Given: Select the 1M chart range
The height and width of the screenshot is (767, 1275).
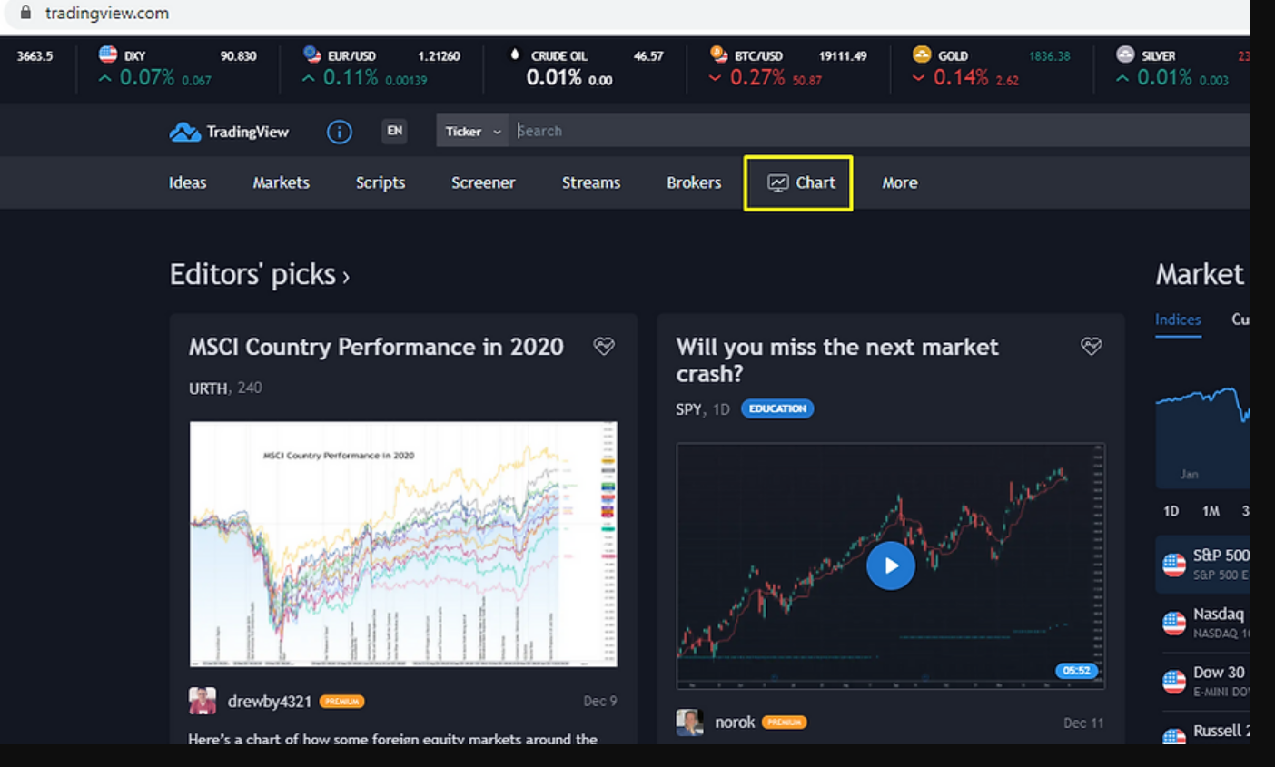Looking at the screenshot, I should tap(1211, 511).
